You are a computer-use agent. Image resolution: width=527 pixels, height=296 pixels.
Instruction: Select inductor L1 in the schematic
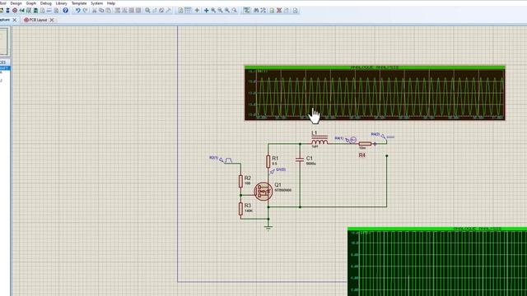[x=319, y=141]
